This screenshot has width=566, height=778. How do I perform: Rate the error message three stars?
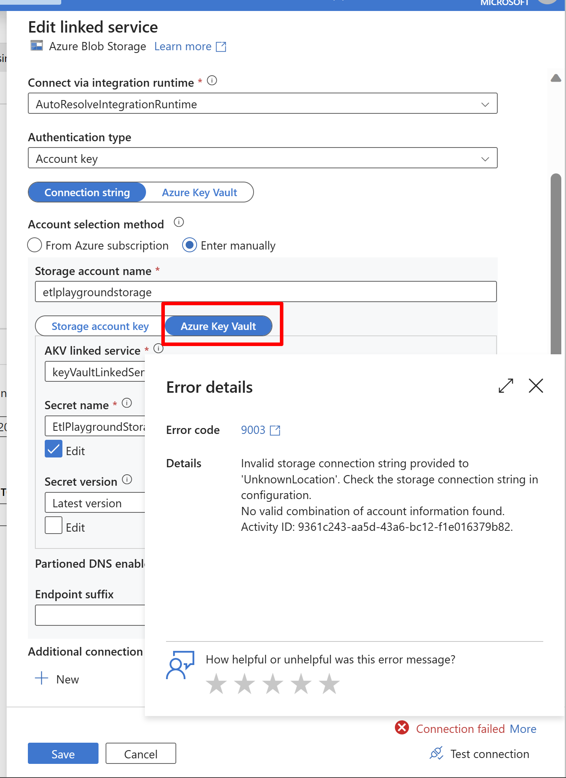point(273,683)
